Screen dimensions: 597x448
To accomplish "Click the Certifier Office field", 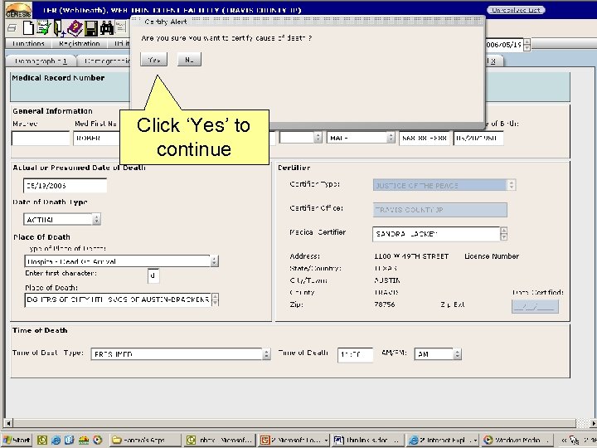I will click(x=440, y=210).
